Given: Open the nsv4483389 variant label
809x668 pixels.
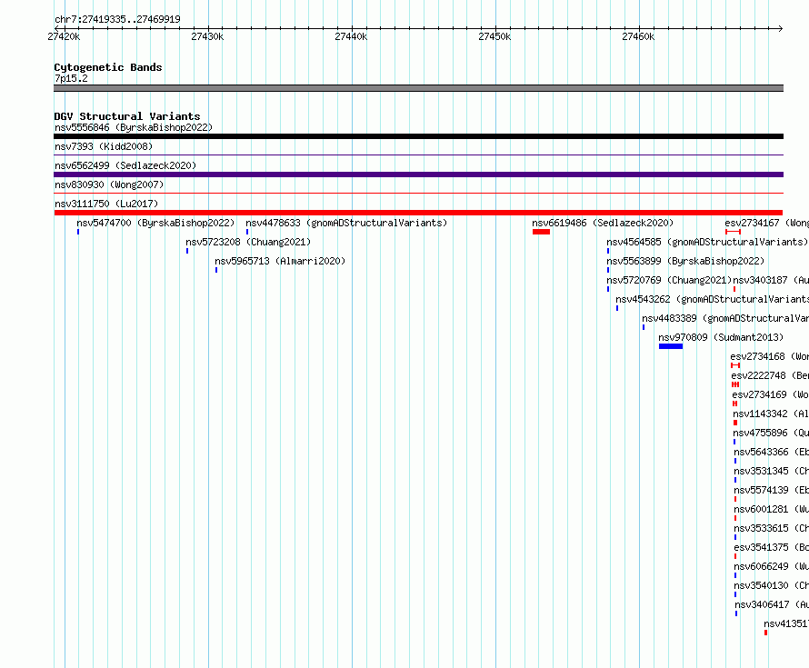Looking at the screenshot, I should tap(725, 318).
